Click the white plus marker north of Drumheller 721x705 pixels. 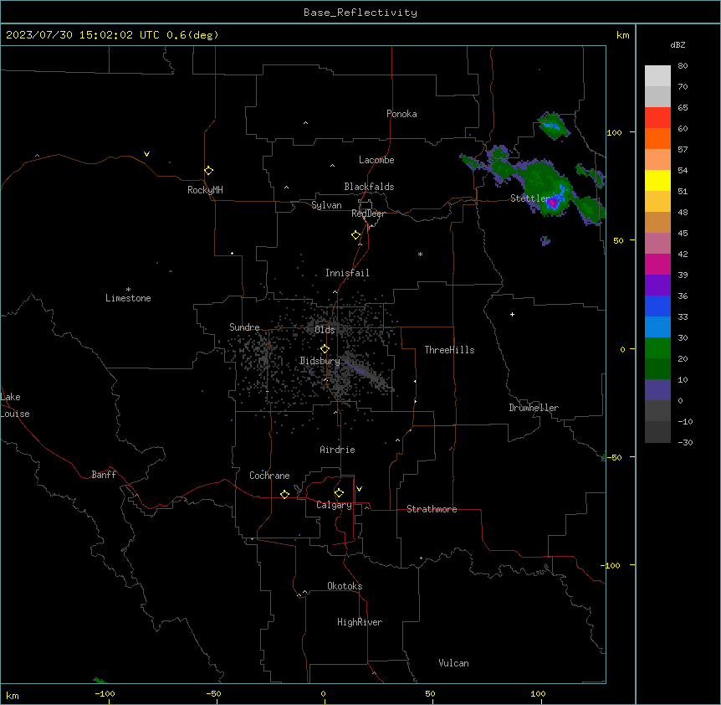click(512, 314)
